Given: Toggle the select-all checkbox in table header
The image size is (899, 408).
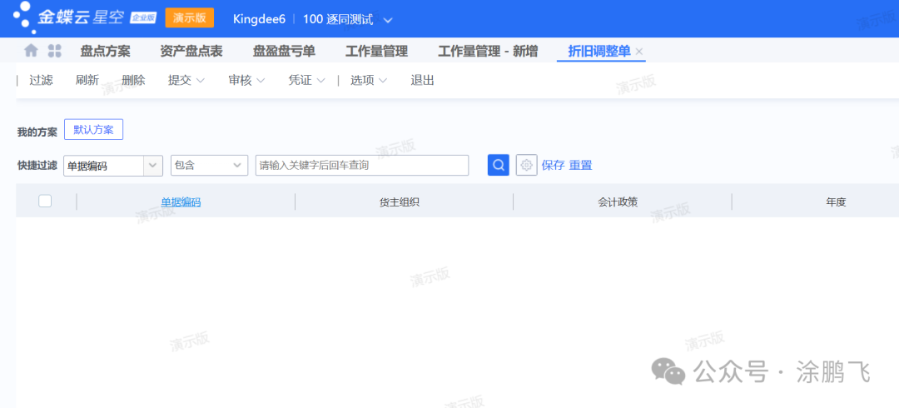Looking at the screenshot, I should pyautogui.click(x=45, y=201).
